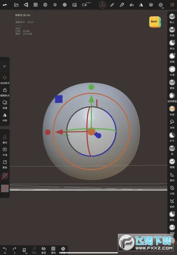This screenshot has height=255, width=177.
Task: Open the material sphere swatch on left panel
Action: click(x=5, y=176)
